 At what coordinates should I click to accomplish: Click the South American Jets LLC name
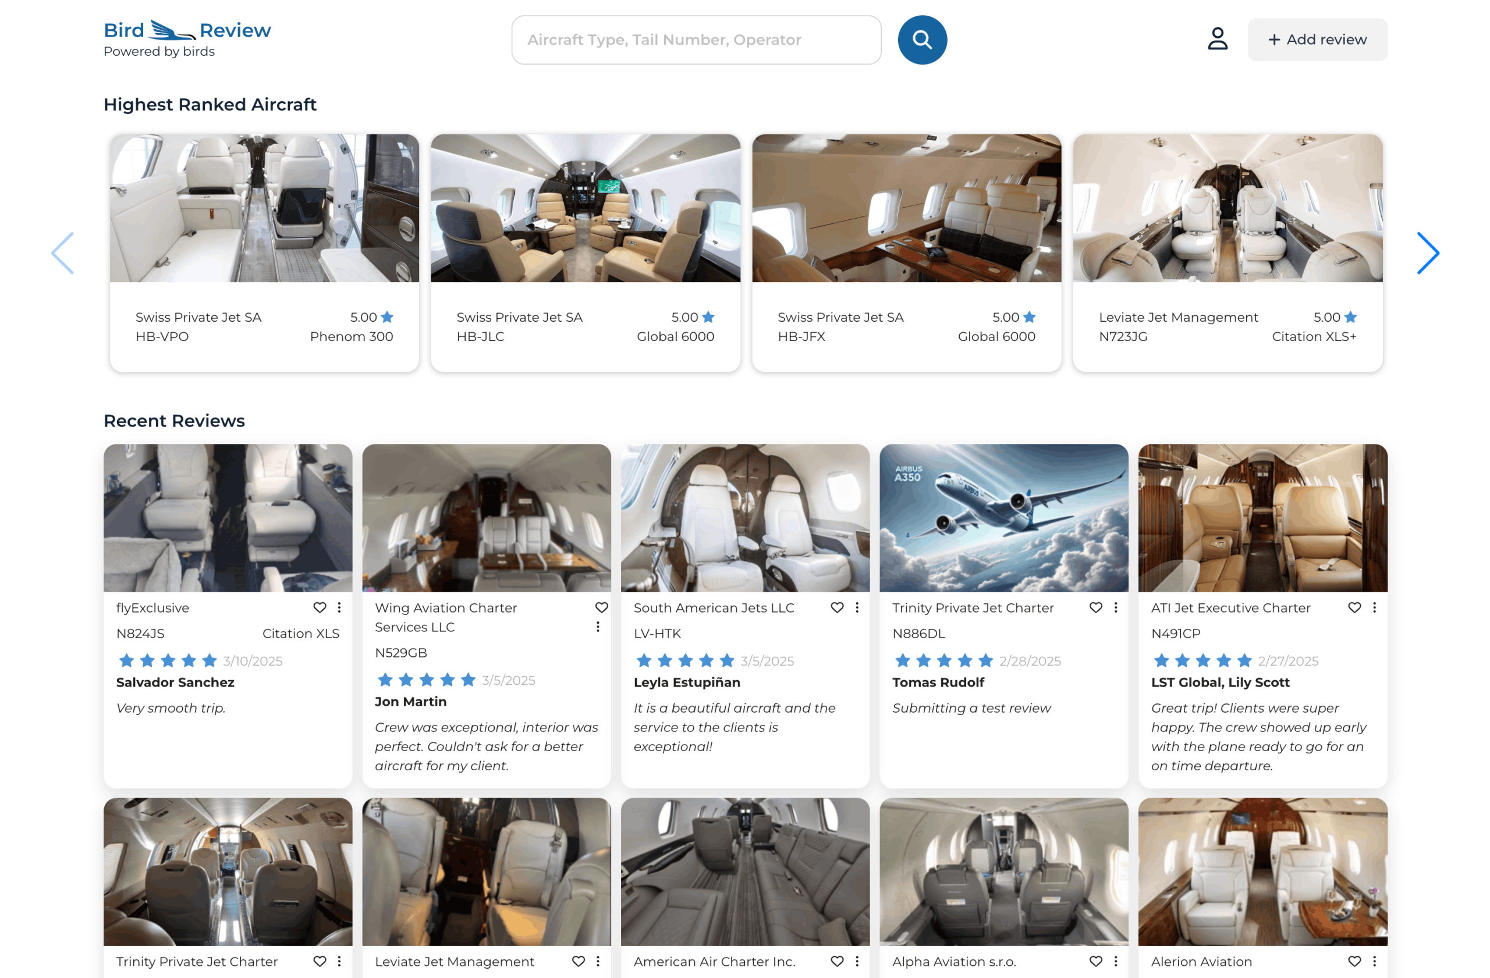714,607
